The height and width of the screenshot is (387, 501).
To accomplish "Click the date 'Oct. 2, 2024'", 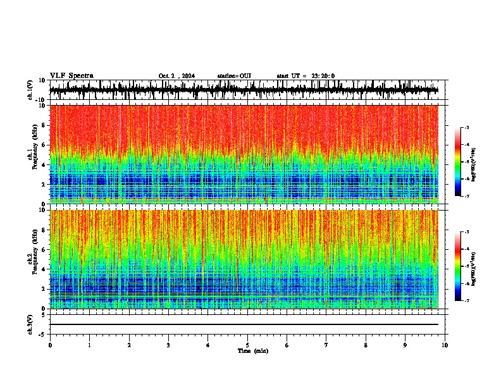I will 176,76.
